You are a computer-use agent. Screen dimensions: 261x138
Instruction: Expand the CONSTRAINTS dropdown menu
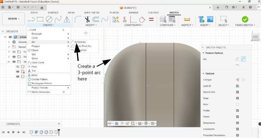tap(133, 25)
